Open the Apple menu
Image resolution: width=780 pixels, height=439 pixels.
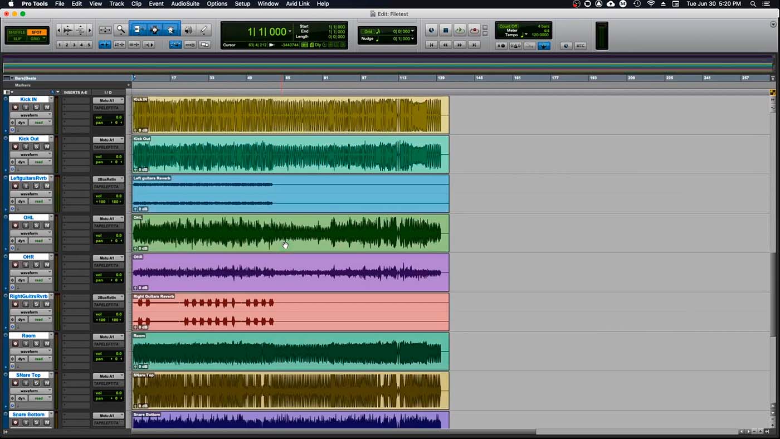(x=11, y=4)
